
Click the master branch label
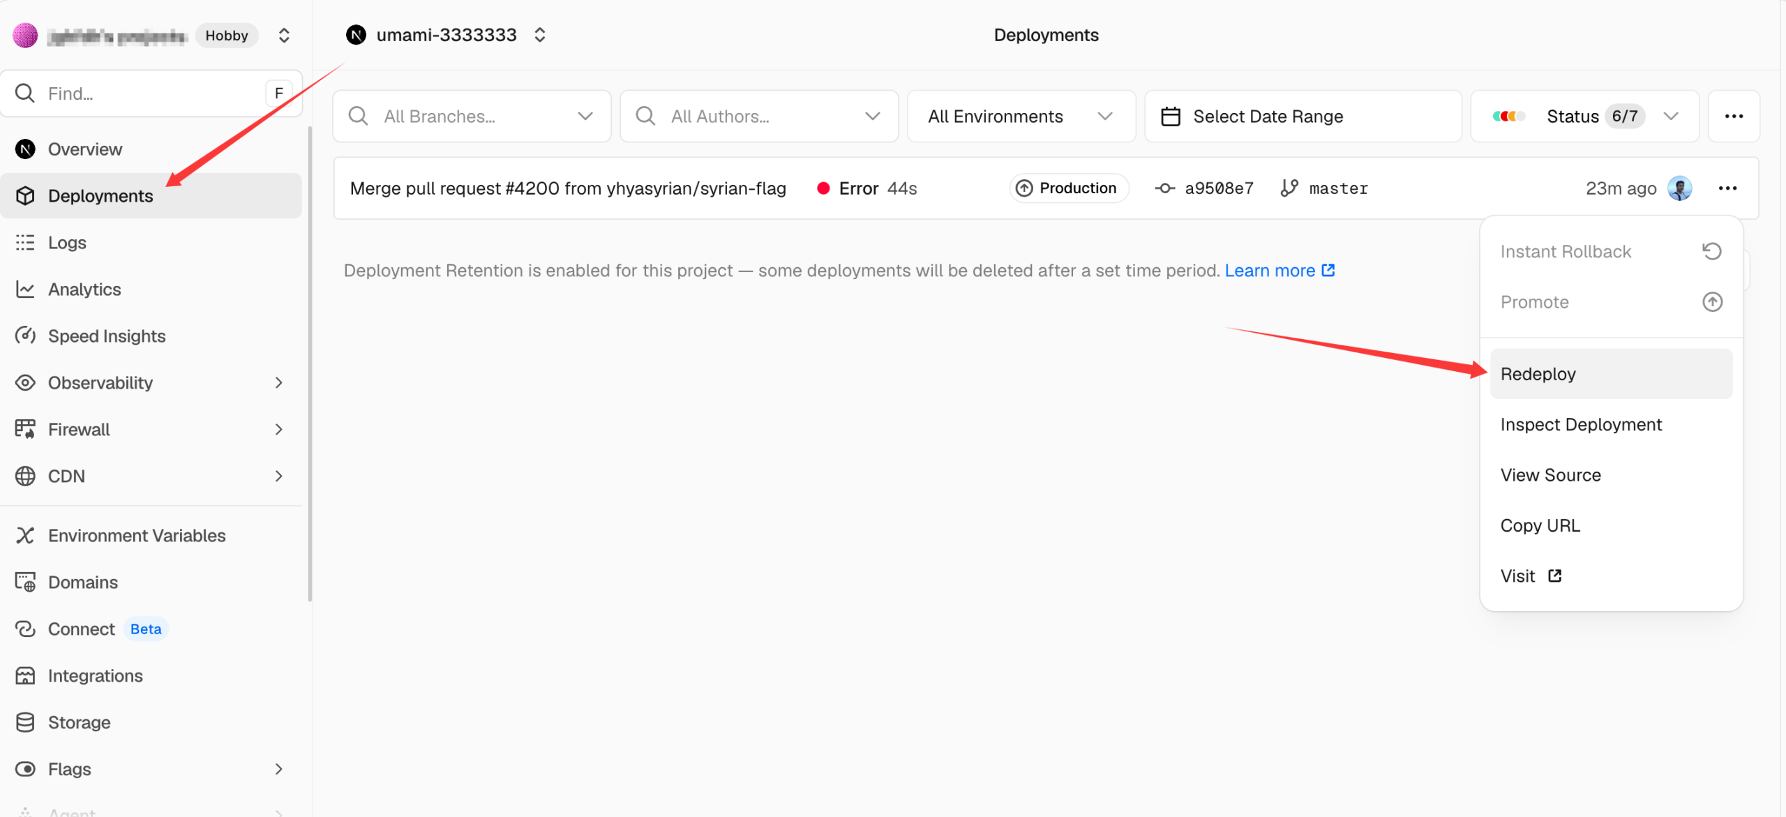click(x=1338, y=188)
